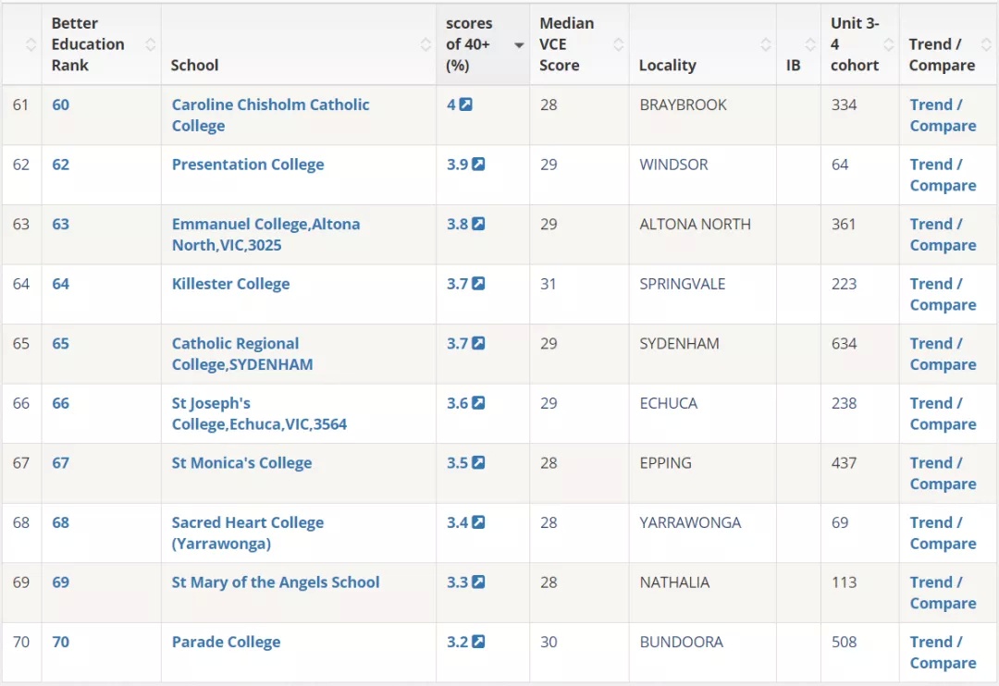
Task: Click rank link 70
Action: click(60, 642)
